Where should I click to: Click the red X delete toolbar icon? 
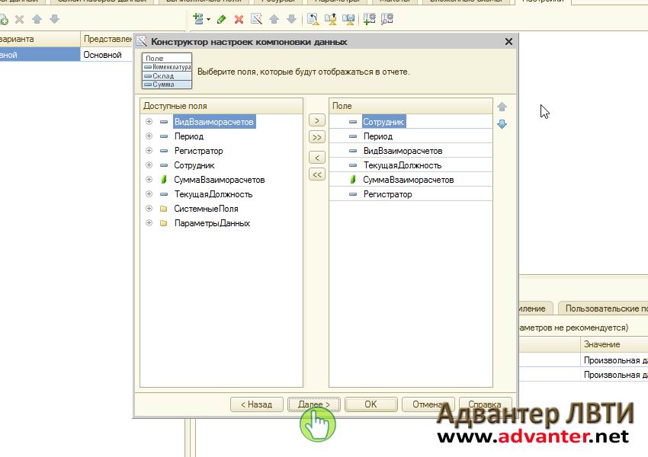239,19
